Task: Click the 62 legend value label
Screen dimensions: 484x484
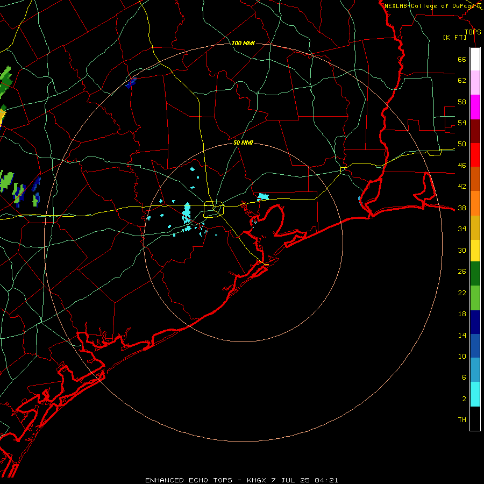Action: click(x=462, y=80)
